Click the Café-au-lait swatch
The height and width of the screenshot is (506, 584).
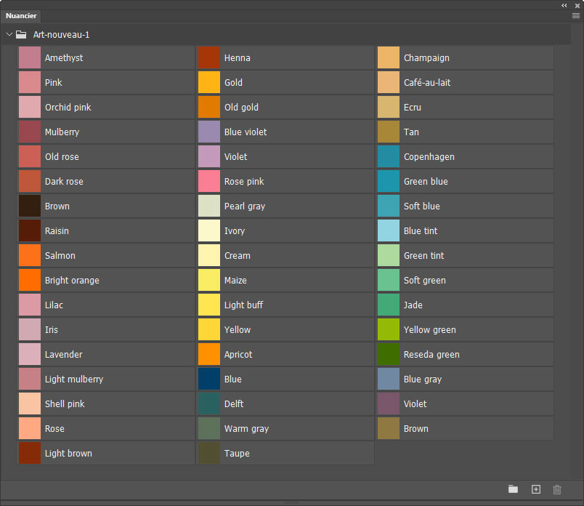pyautogui.click(x=389, y=82)
